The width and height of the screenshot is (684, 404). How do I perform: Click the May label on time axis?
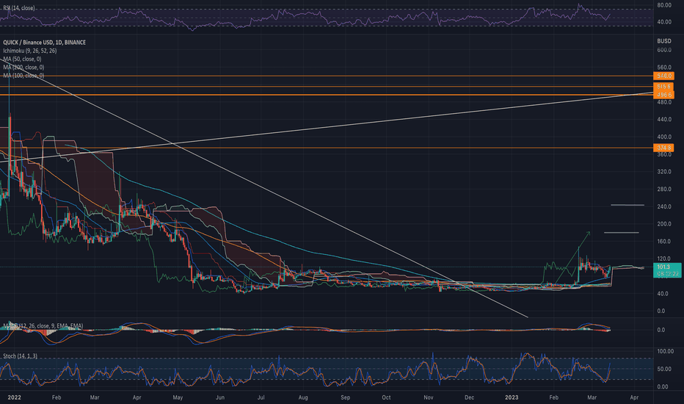pos(178,397)
